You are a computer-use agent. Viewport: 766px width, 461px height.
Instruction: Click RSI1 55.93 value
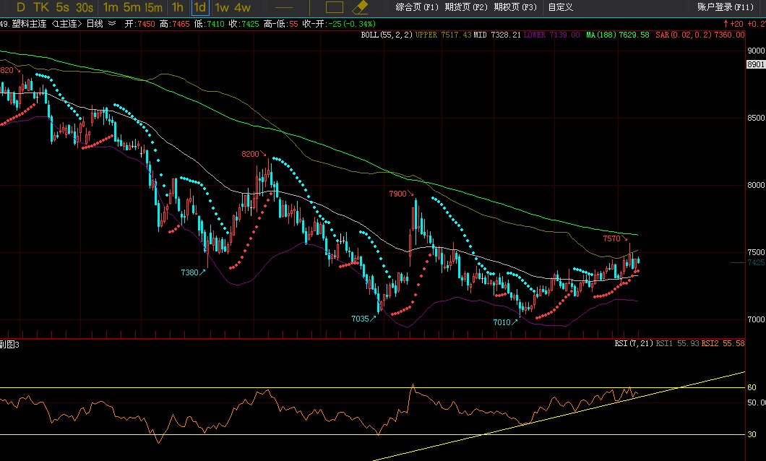[678, 343]
